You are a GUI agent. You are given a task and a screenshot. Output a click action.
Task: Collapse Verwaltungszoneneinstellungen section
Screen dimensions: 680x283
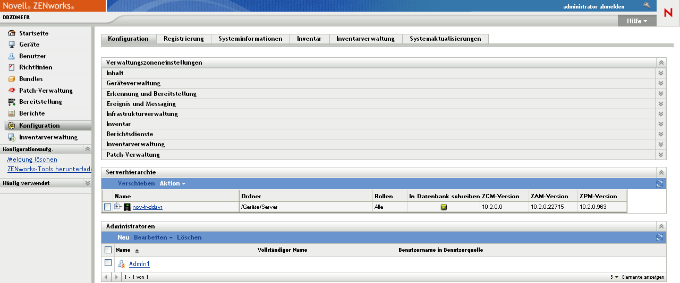tap(661, 63)
